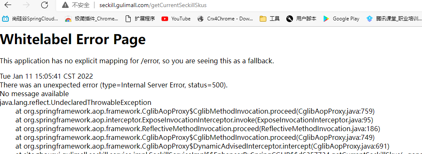This screenshot has height=154, width=422.
Task: Open the Crx4Chrome bookmark
Action: pos(225,19)
